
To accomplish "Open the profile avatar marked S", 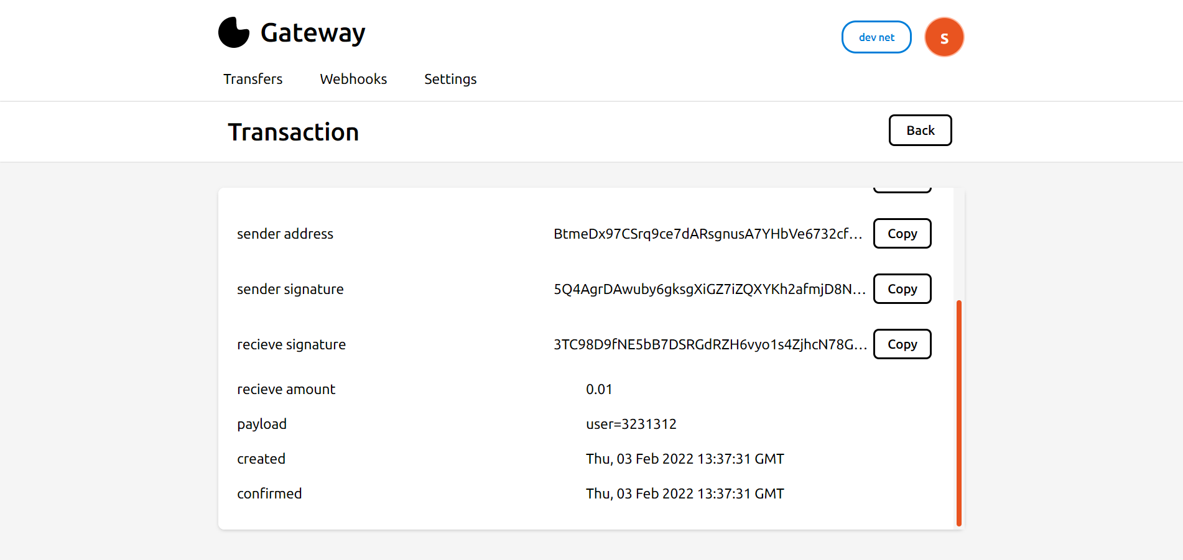I will coord(944,37).
